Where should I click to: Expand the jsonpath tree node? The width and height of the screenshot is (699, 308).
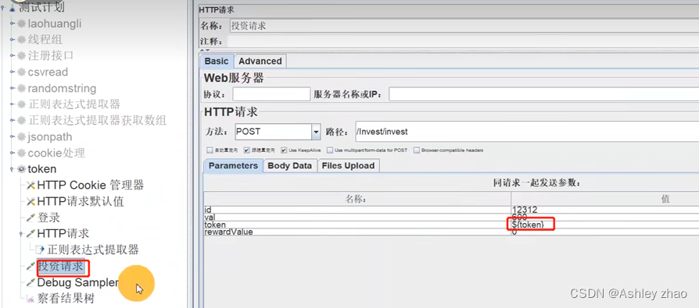[12, 137]
